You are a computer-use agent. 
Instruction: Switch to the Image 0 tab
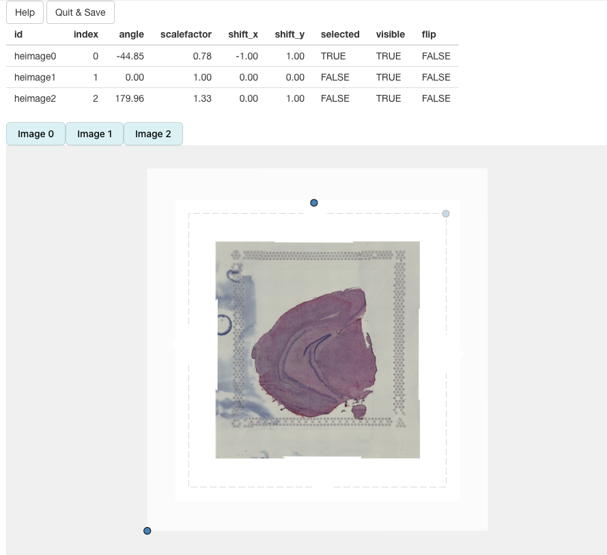pos(36,134)
